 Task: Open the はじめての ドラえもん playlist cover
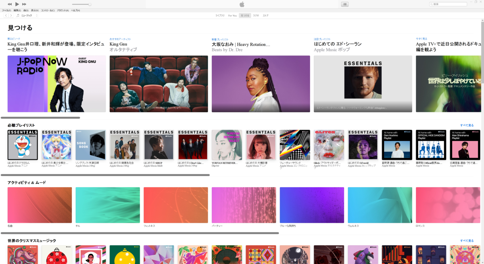[x=23, y=145]
